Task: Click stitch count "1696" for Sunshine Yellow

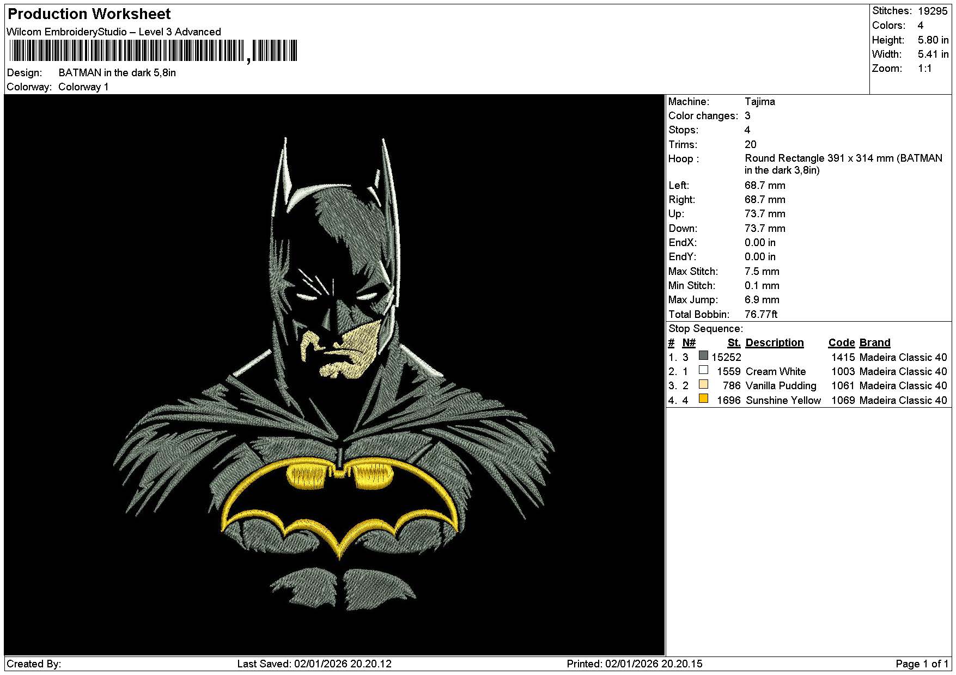Action: click(729, 401)
